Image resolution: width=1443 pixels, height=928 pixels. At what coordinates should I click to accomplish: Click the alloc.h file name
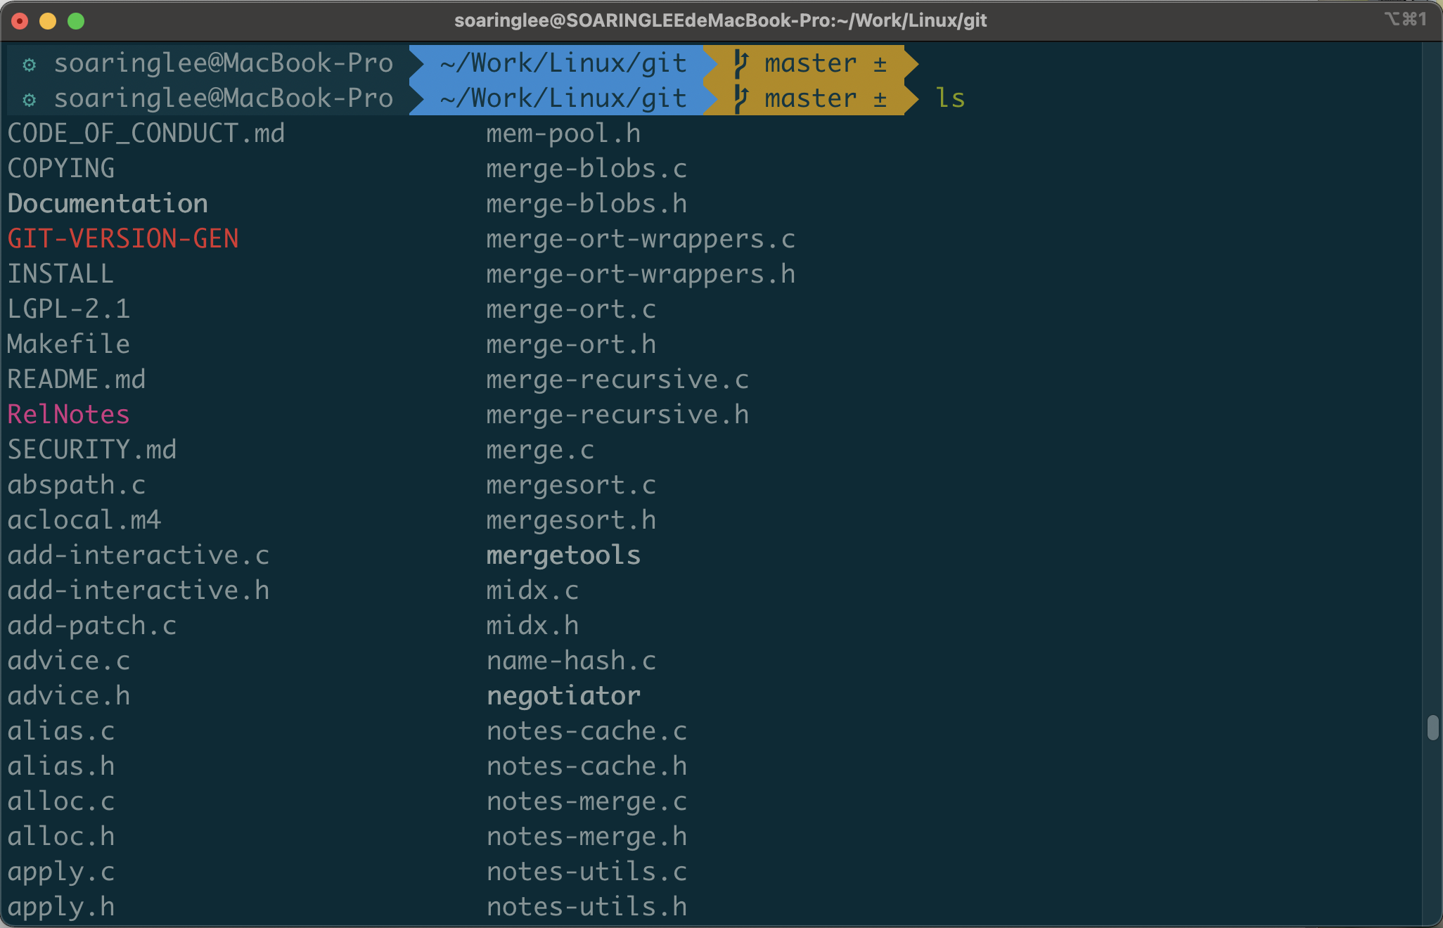point(61,837)
